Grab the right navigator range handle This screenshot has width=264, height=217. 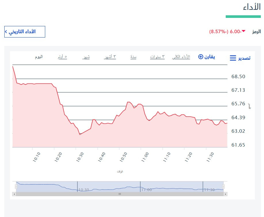click(x=223, y=186)
